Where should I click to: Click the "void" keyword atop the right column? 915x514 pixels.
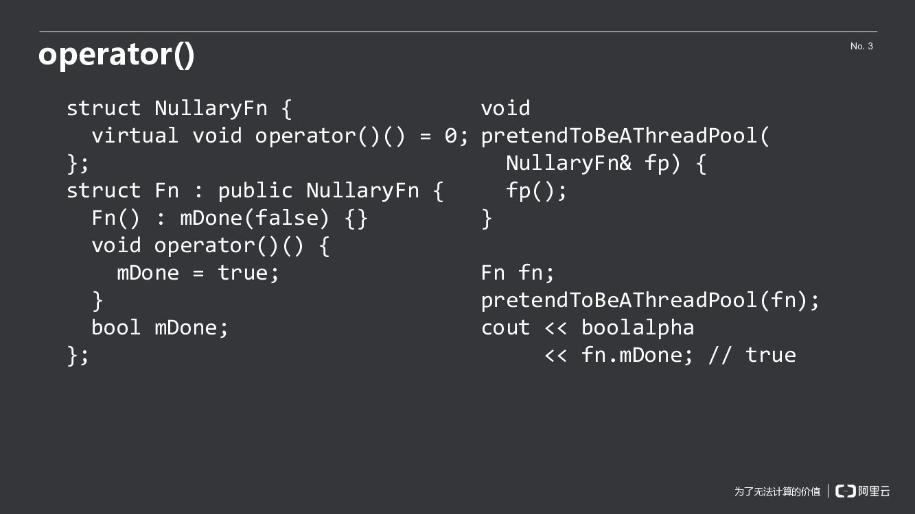click(x=506, y=108)
